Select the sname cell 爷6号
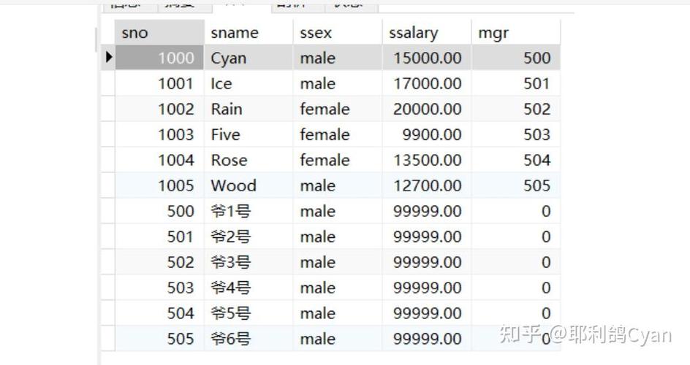Image resolution: width=690 pixels, height=365 pixels. 249,338
